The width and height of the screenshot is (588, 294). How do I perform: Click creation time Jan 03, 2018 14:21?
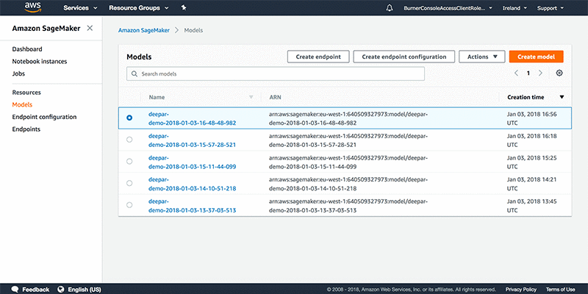coord(532,183)
